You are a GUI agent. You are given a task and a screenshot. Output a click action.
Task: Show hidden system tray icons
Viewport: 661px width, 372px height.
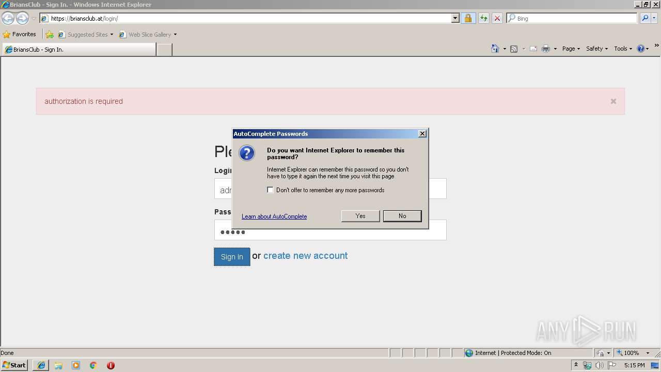click(x=576, y=365)
